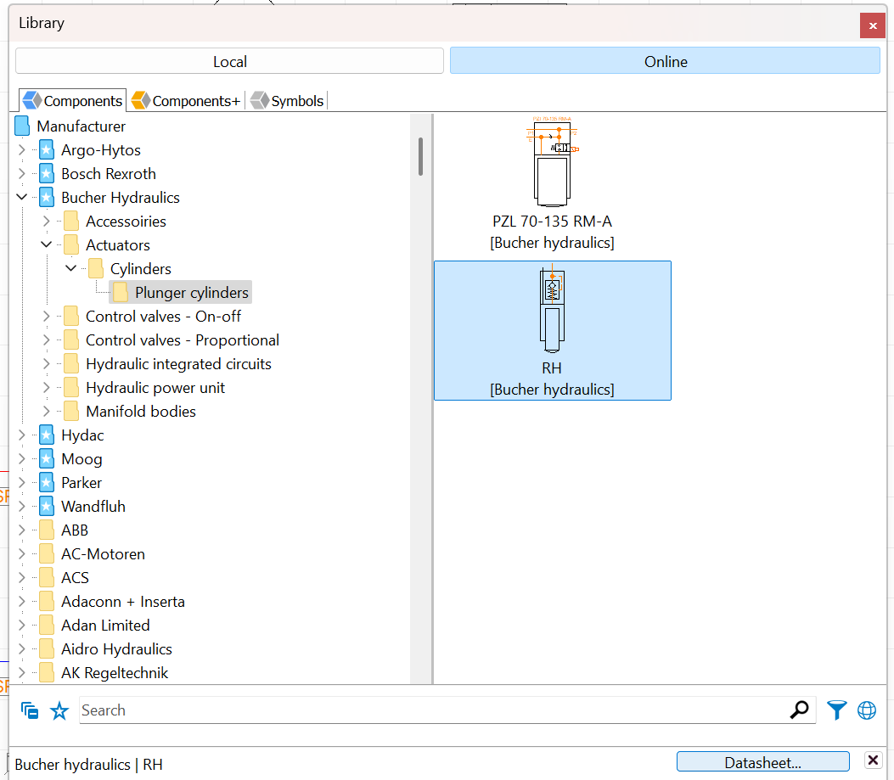Dismiss the bottom info bar X button
Image resolution: width=894 pixels, height=780 pixels.
tap(873, 760)
